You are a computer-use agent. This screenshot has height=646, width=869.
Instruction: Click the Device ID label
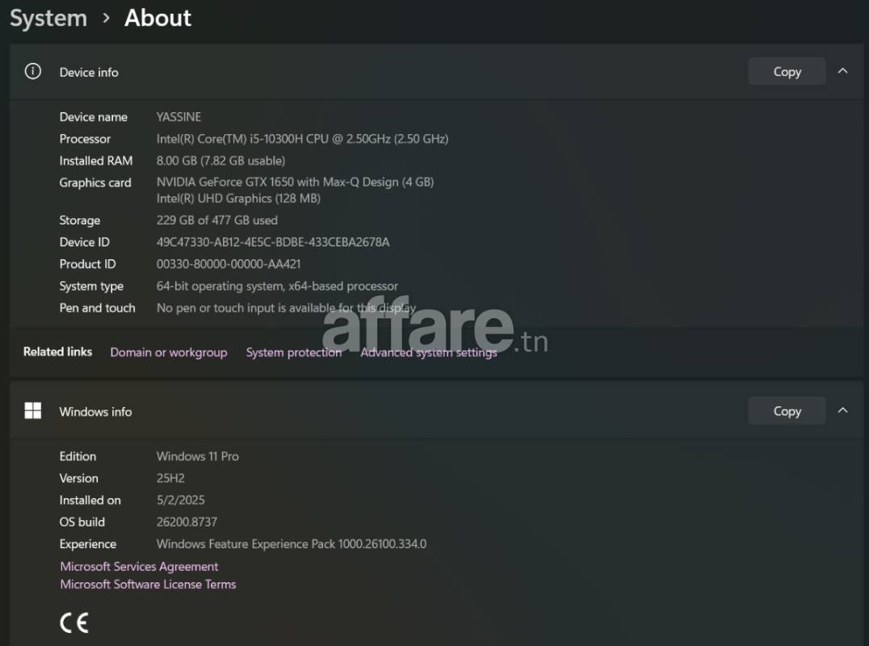coord(84,242)
